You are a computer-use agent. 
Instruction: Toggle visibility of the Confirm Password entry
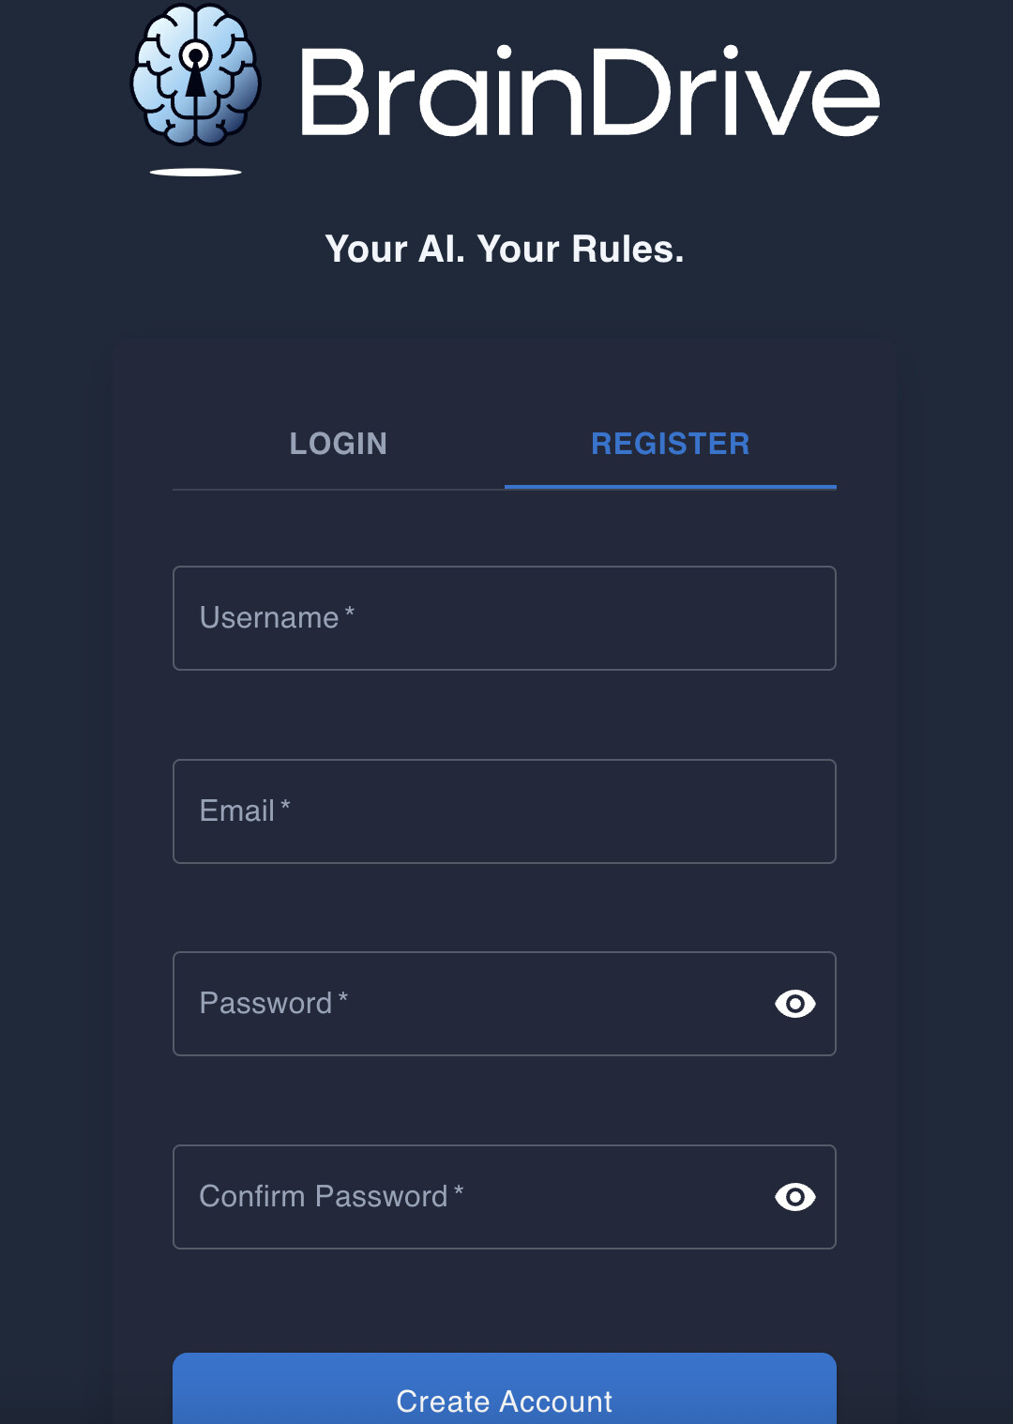[x=794, y=1197]
